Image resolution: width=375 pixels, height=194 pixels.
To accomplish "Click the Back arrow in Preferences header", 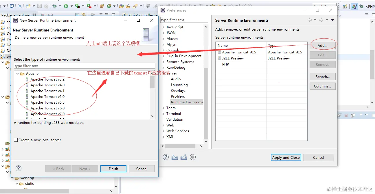I will coord(310,20).
